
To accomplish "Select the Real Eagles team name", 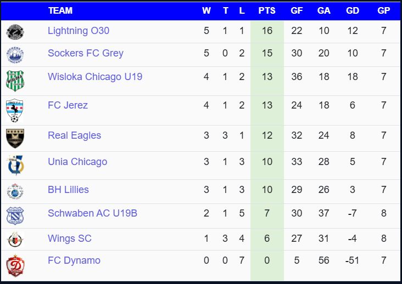I will (74, 135).
